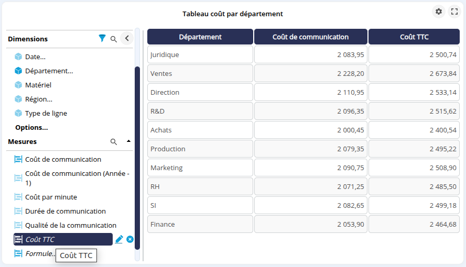Select the Date dimension

pyautogui.click(x=35, y=57)
